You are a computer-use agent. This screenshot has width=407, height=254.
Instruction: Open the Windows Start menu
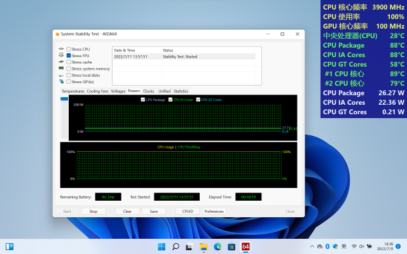click(x=161, y=246)
